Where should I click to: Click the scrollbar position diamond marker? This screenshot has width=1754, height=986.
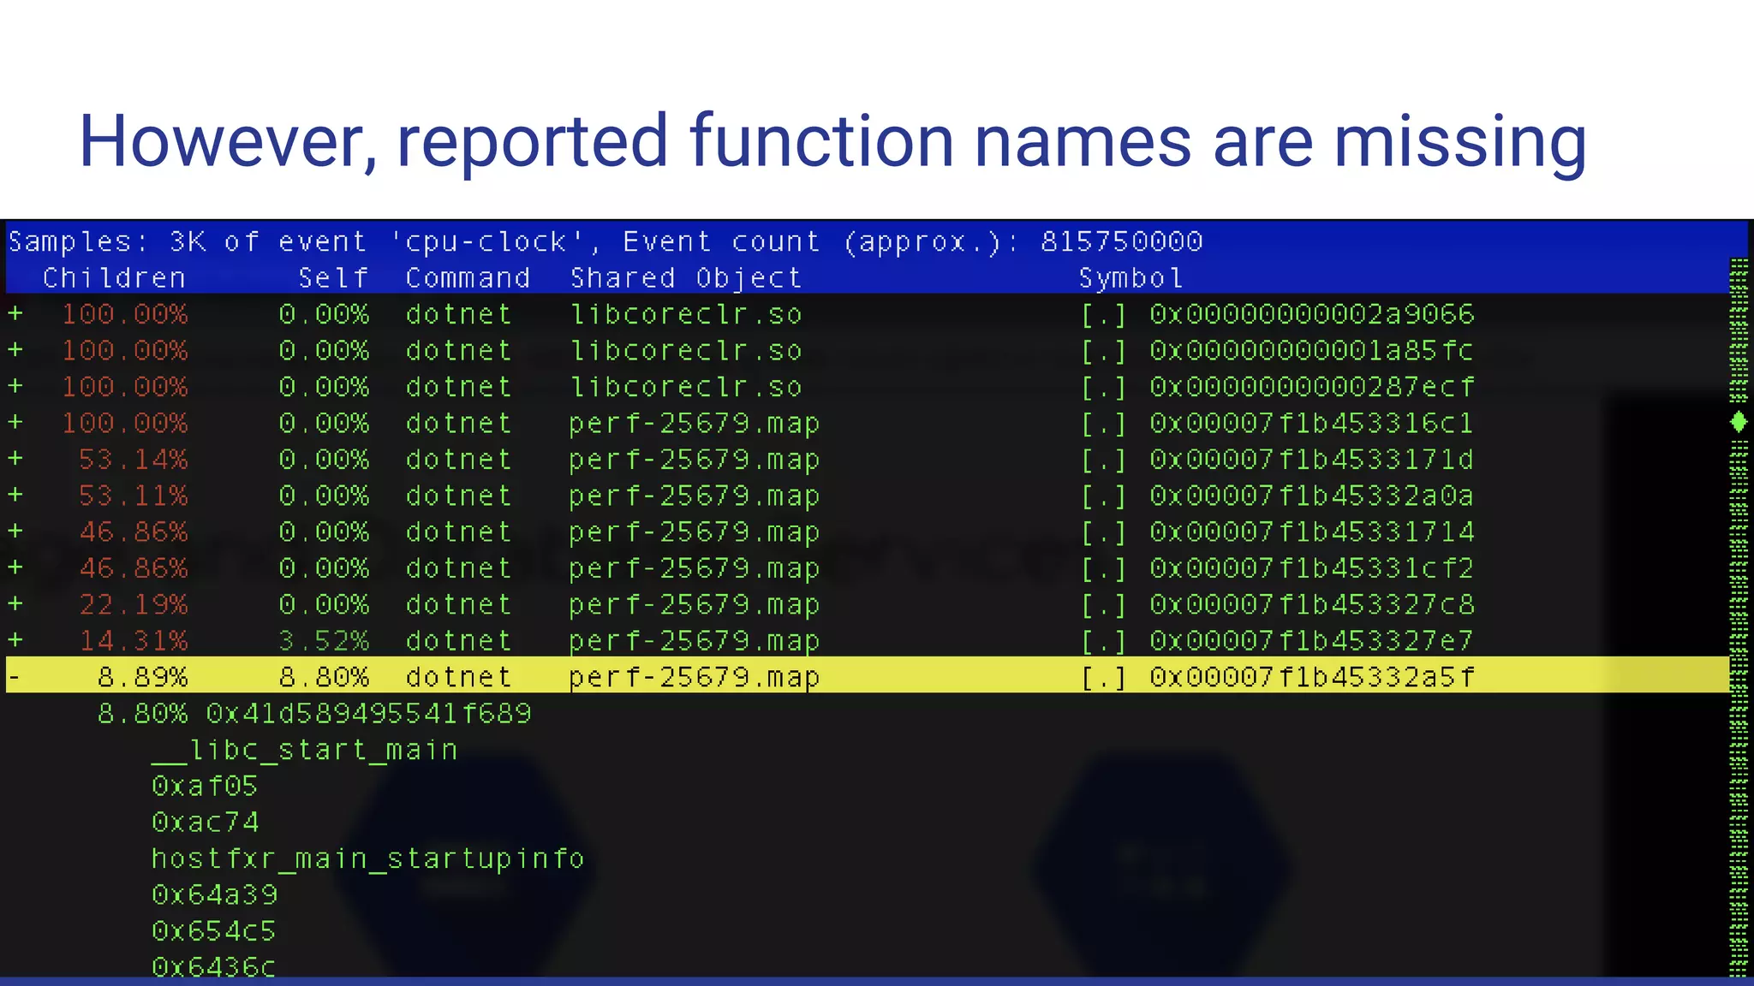[1738, 422]
